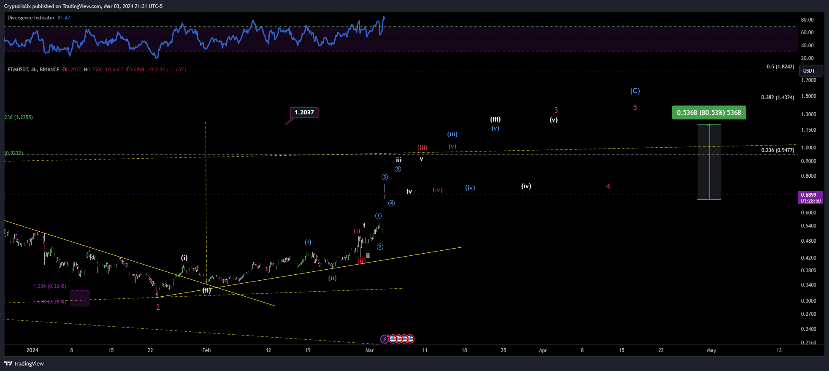Select the circled 1 wave marker
This screenshot has width=829, height=371.
pyautogui.click(x=378, y=216)
